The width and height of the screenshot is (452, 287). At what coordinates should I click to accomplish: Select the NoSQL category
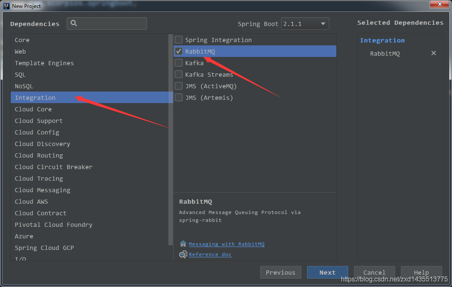89,86
